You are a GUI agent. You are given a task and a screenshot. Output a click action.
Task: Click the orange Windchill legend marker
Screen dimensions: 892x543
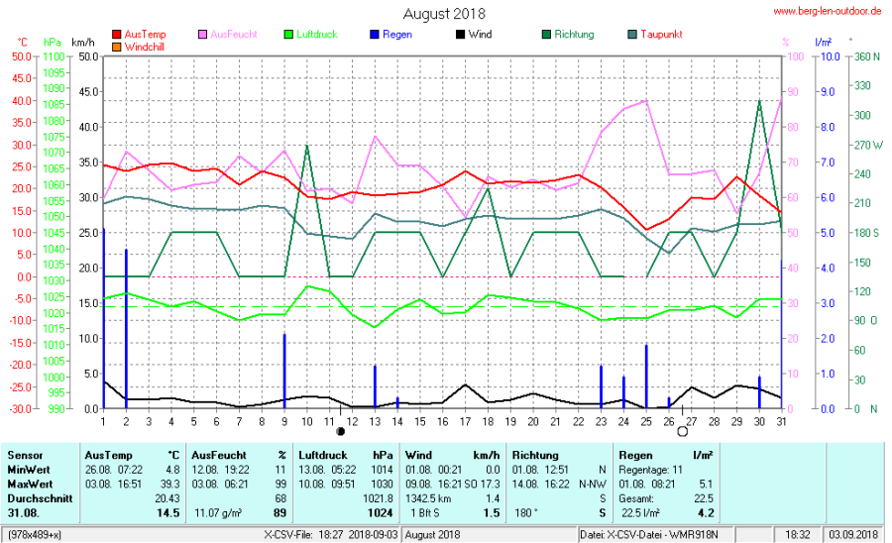(x=117, y=47)
